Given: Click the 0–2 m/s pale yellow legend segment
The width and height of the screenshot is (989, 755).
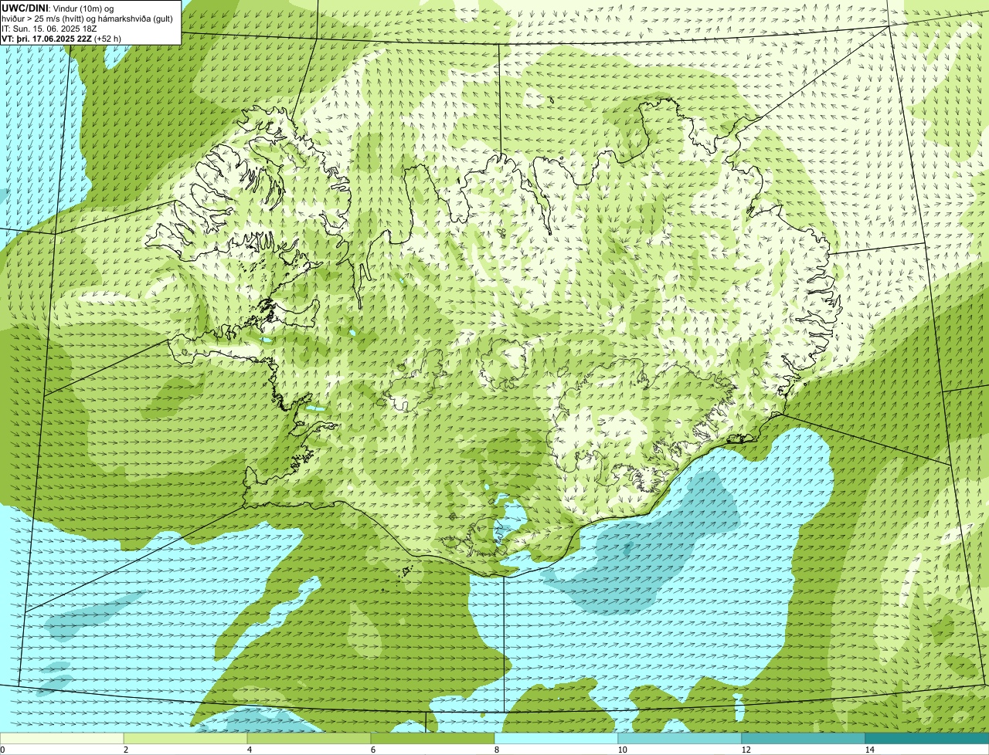Looking at the screenshot, I should pyautogui.click(x=62, y=738).
